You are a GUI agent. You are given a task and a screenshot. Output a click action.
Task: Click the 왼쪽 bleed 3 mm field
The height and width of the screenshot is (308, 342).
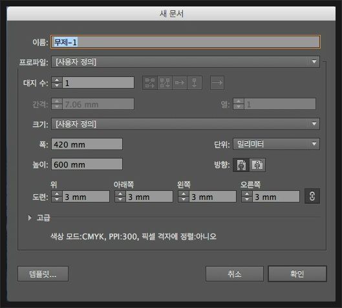tap(213, 197)
